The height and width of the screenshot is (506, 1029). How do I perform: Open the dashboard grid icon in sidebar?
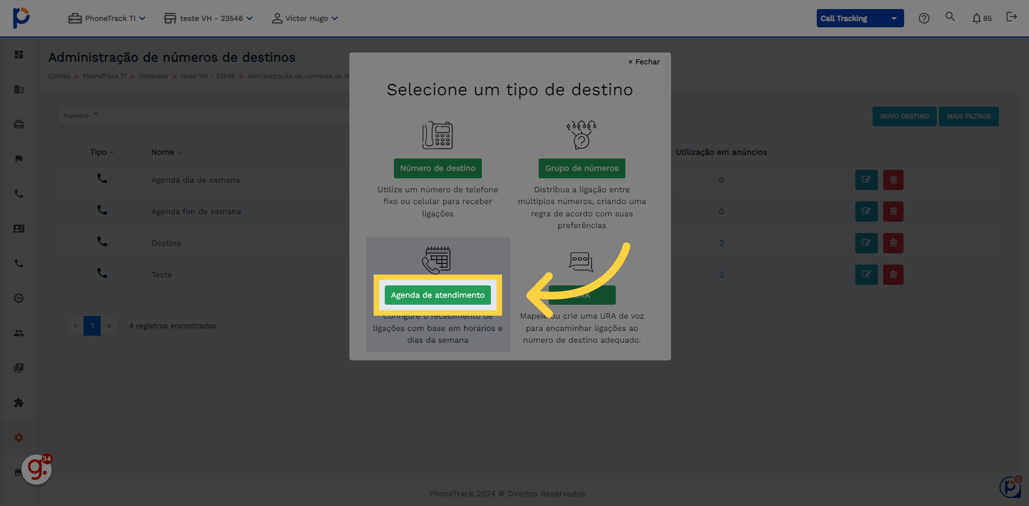19,55
